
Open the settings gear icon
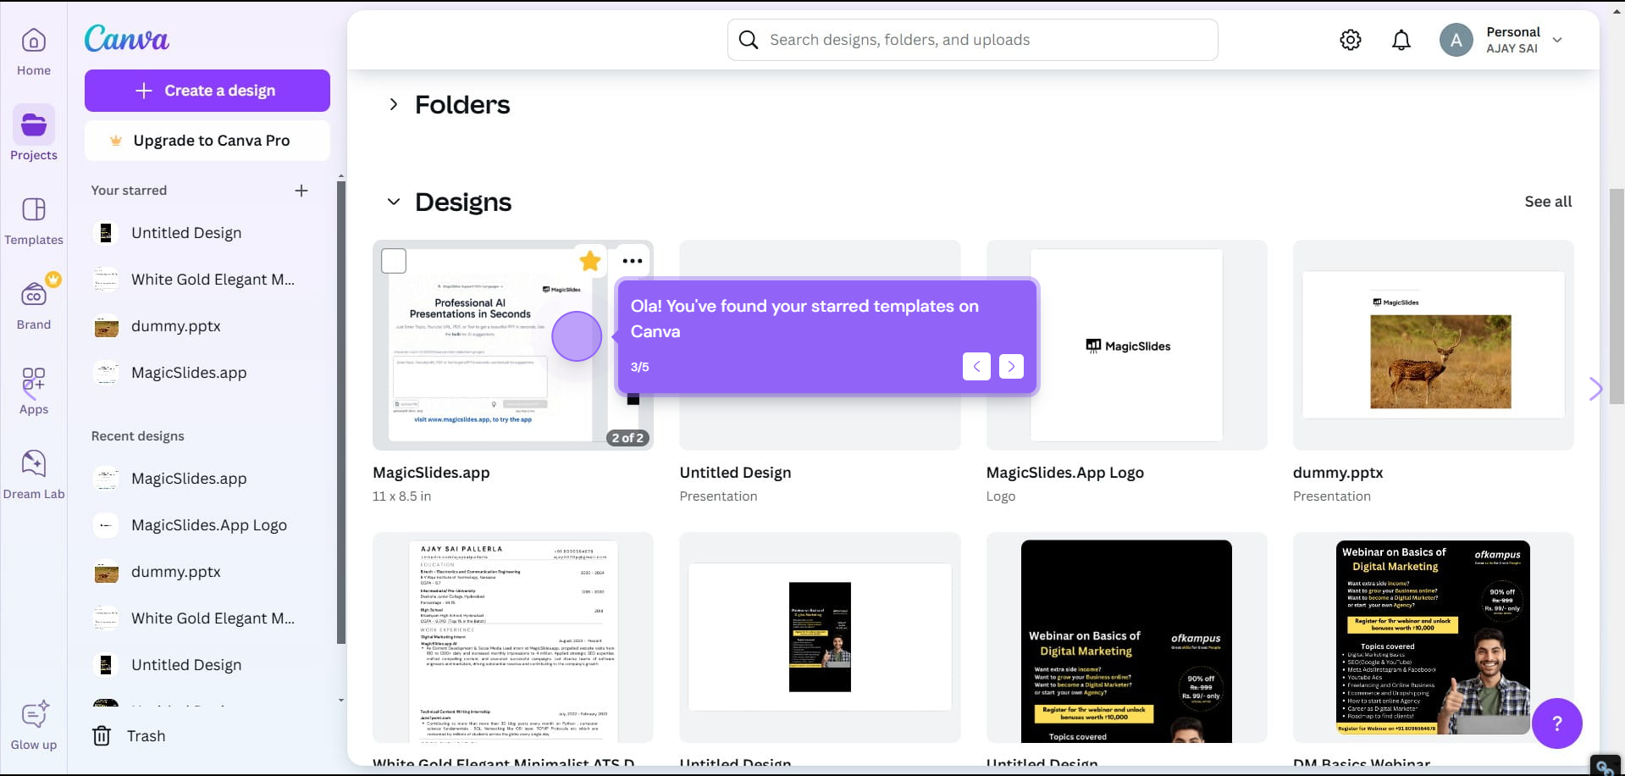[1351, 40]
